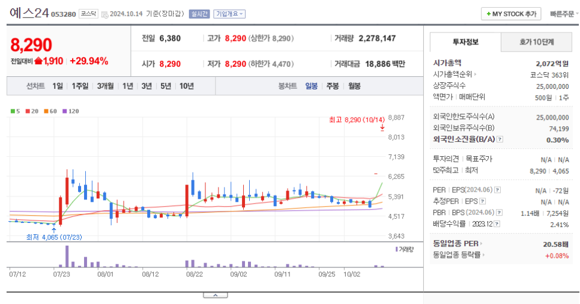Open the 빠른주문 dropdown
580x304 pixels.
click(x=564, y=14)
